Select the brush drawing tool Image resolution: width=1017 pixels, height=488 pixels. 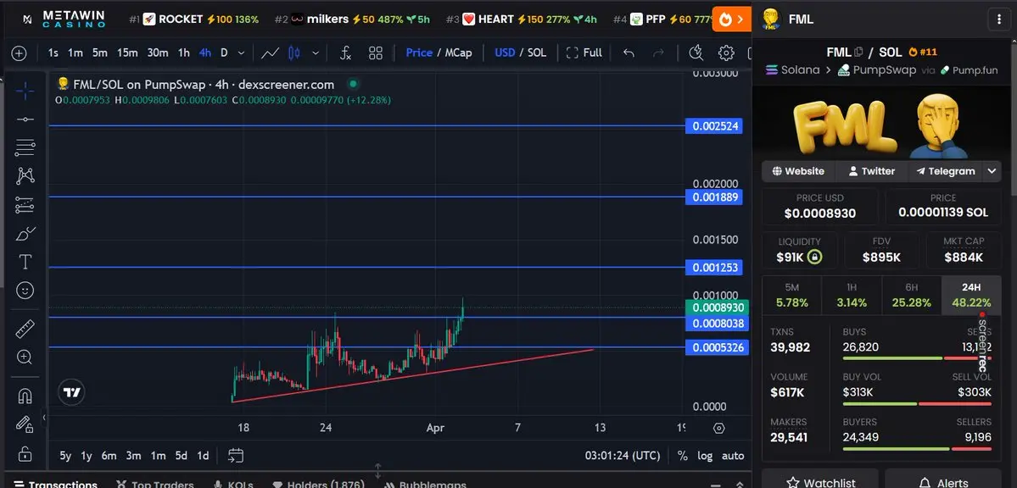(x=25, y=234)
